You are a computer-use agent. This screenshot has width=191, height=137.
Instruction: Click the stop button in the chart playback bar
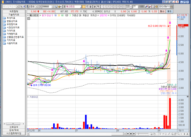(131, 134)
